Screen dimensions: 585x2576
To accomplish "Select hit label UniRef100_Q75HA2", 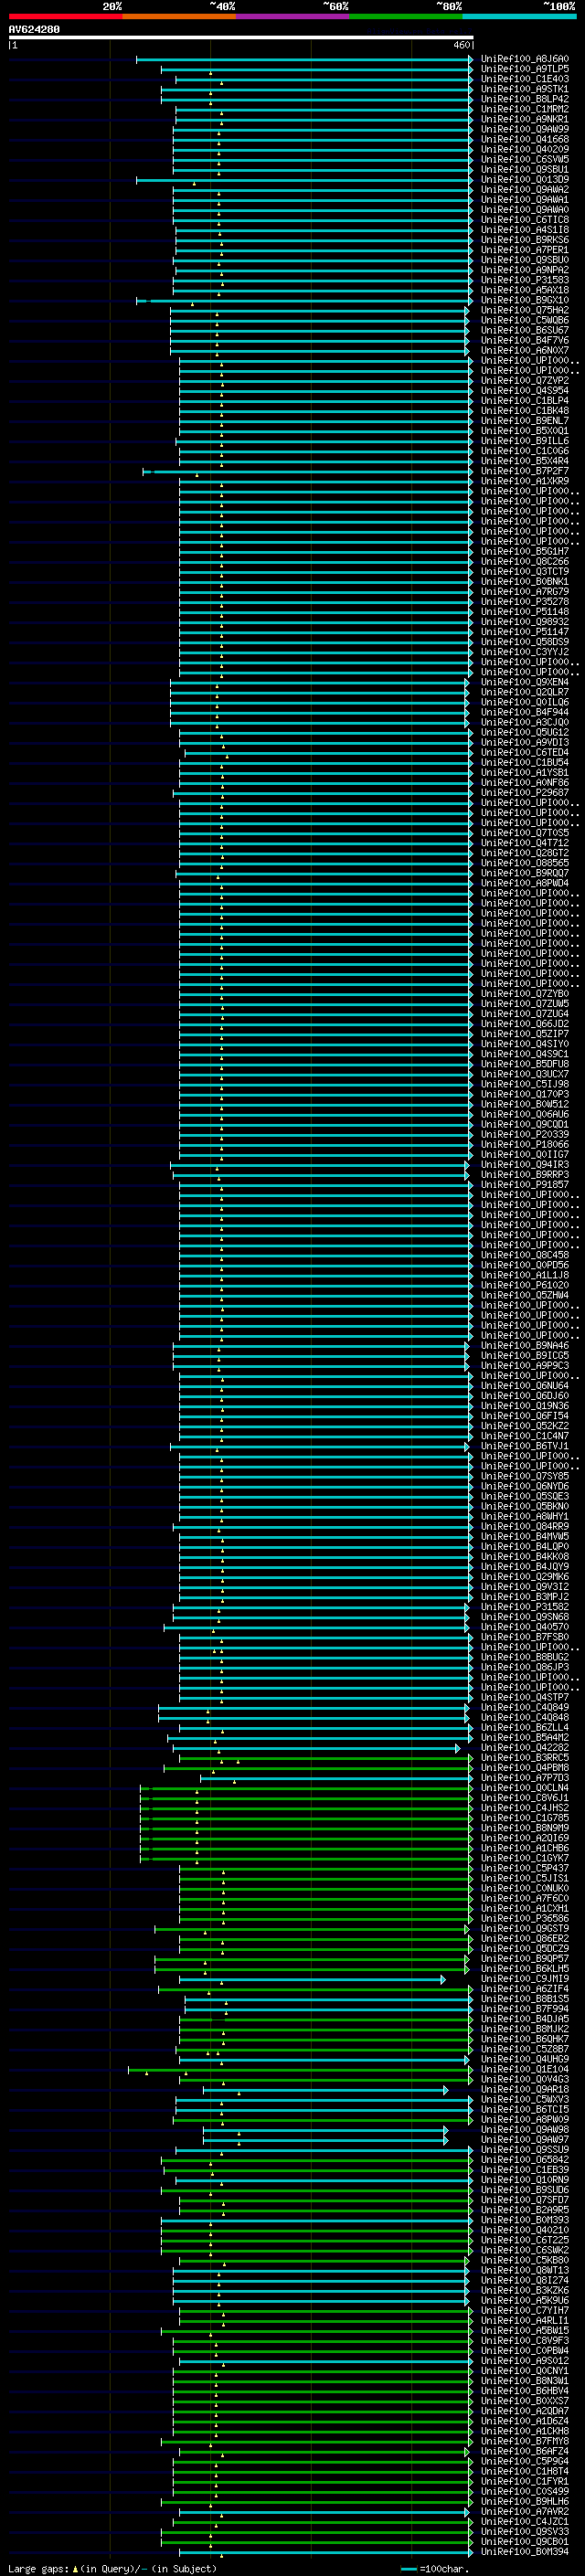I will pyautogui.click(x=525, y=311).
